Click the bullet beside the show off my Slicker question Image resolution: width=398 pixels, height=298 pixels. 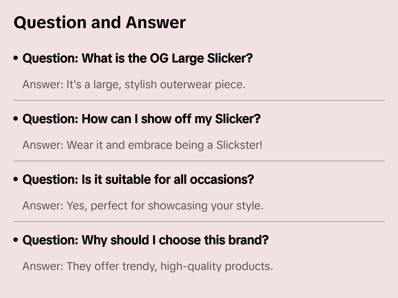point(16,119)
